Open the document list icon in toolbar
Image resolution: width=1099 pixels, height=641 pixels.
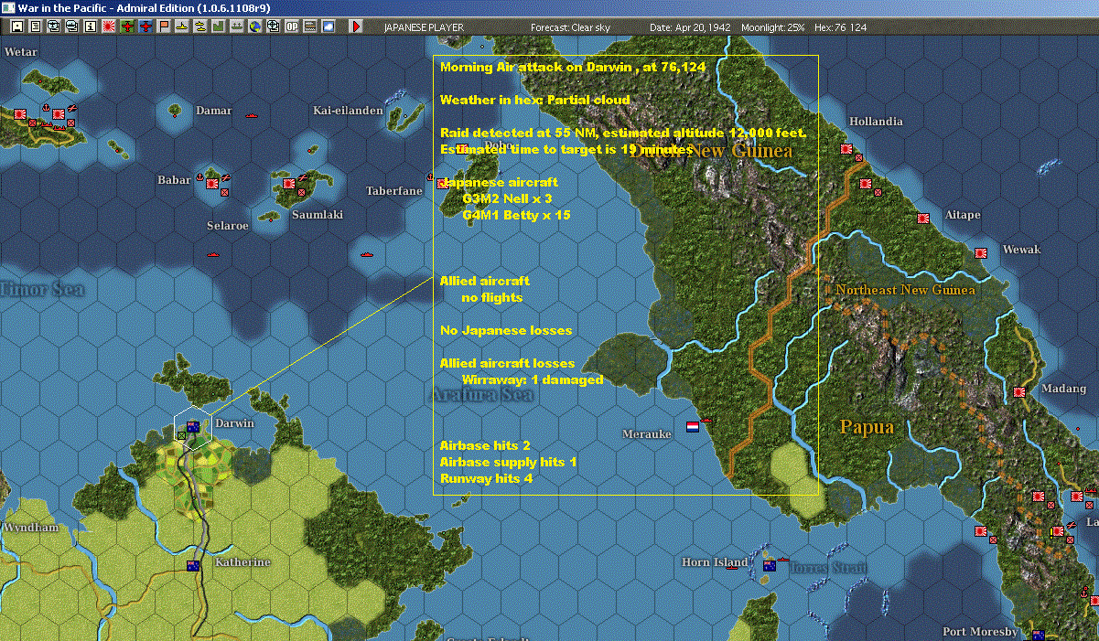[x=35, y=27]
